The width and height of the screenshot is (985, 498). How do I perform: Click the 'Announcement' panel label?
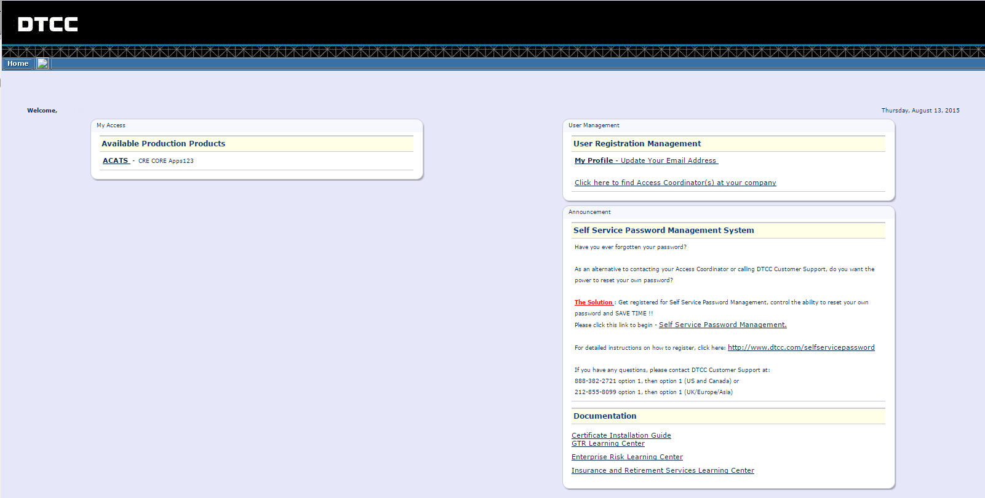click(x=589, y=212)
